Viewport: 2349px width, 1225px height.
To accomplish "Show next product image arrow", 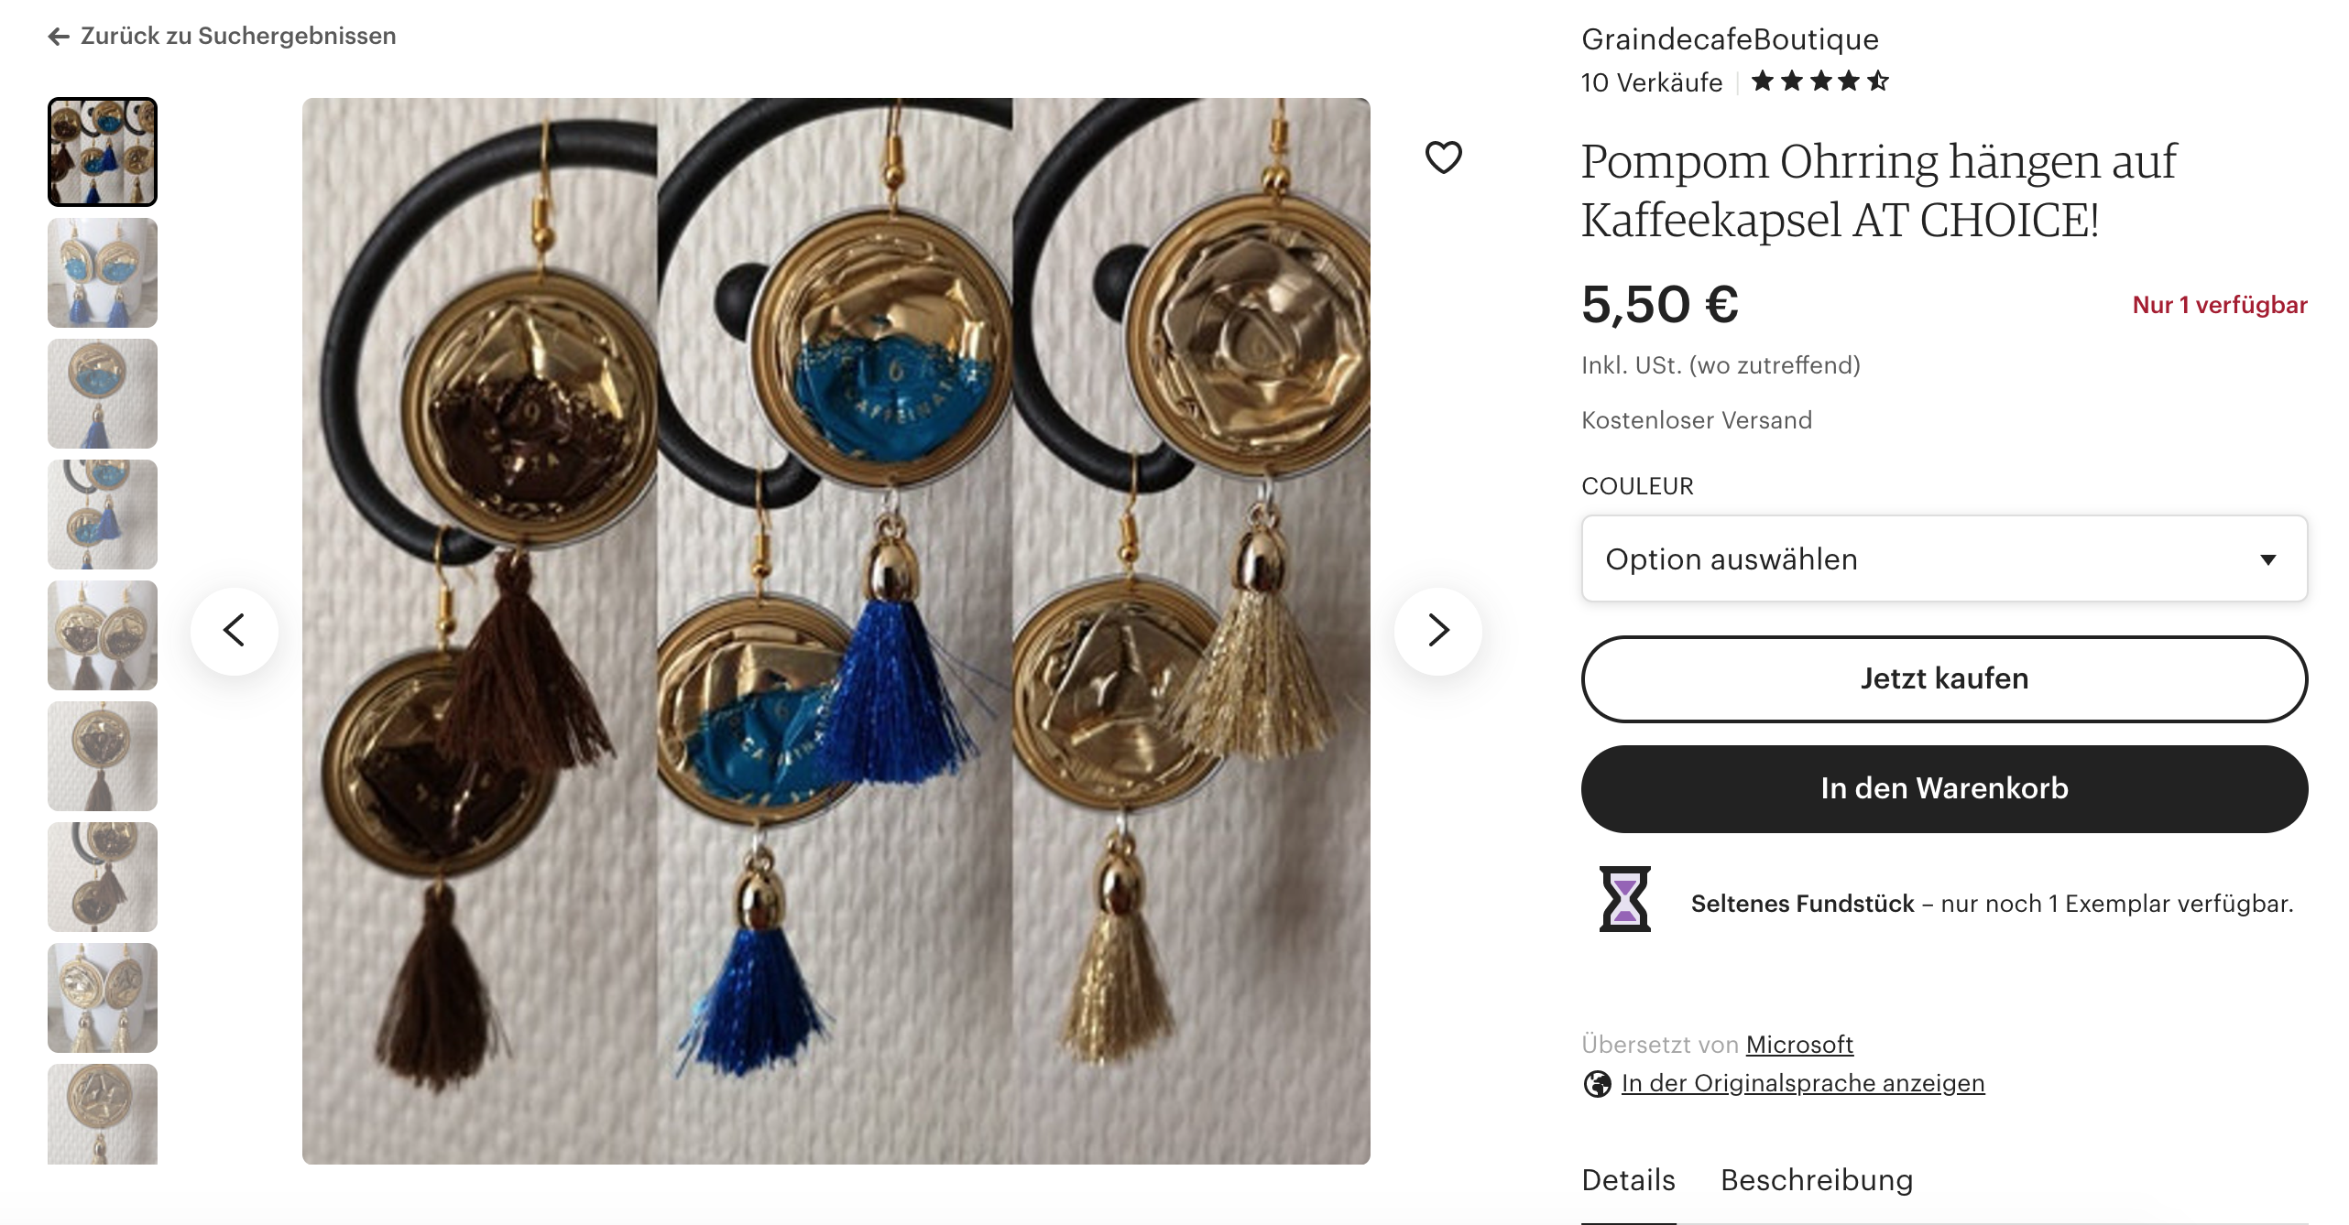I will click(1438, 631).
